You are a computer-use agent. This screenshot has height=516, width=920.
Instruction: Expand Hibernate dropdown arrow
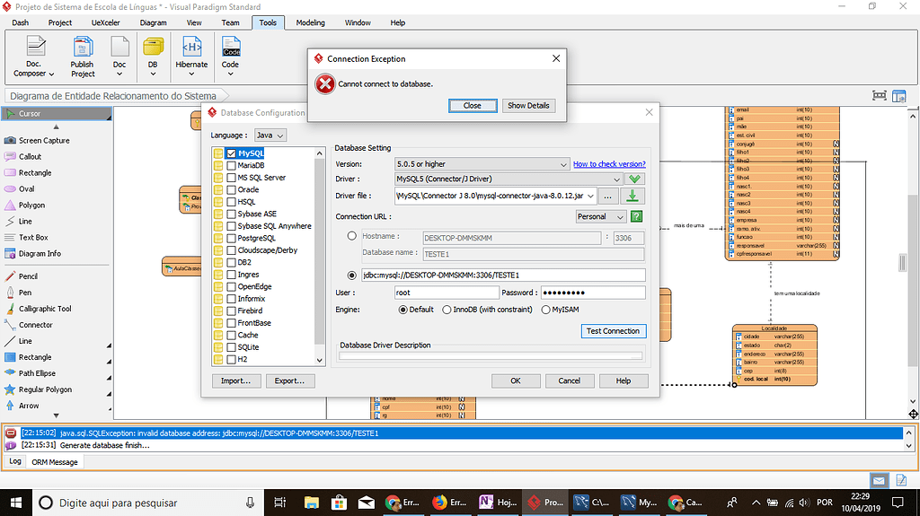[x=192, y=74]
